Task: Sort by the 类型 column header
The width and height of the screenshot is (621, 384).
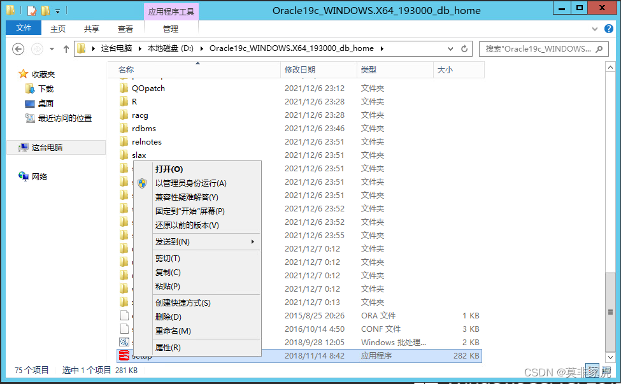Action: pyautogui.click(x=395, y=69)
